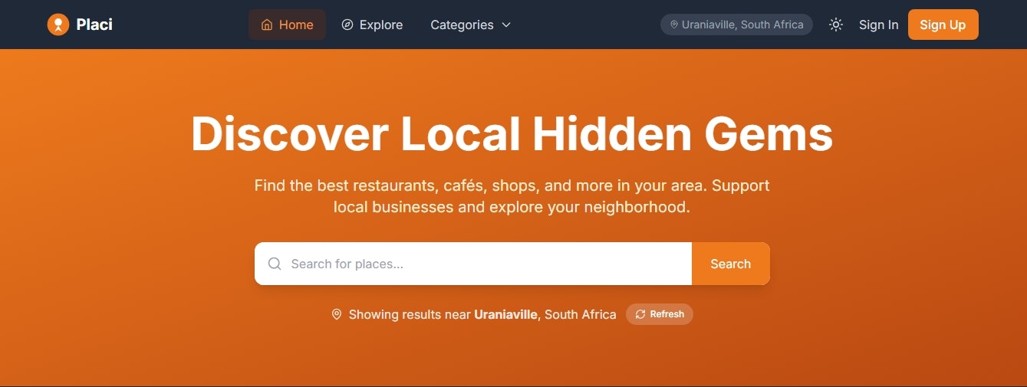This screenshot has width=1027, height=387.
Task: Expand the chevron arrow next to Categories
Action: (x=506, y=25)
